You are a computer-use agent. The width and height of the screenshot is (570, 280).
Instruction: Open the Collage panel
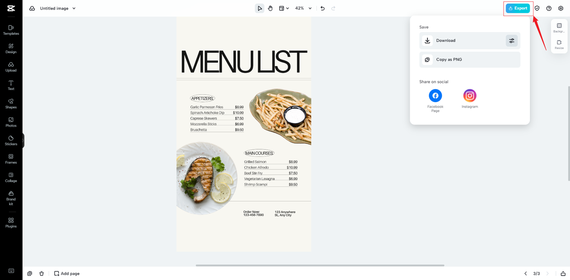coord(11,177)
